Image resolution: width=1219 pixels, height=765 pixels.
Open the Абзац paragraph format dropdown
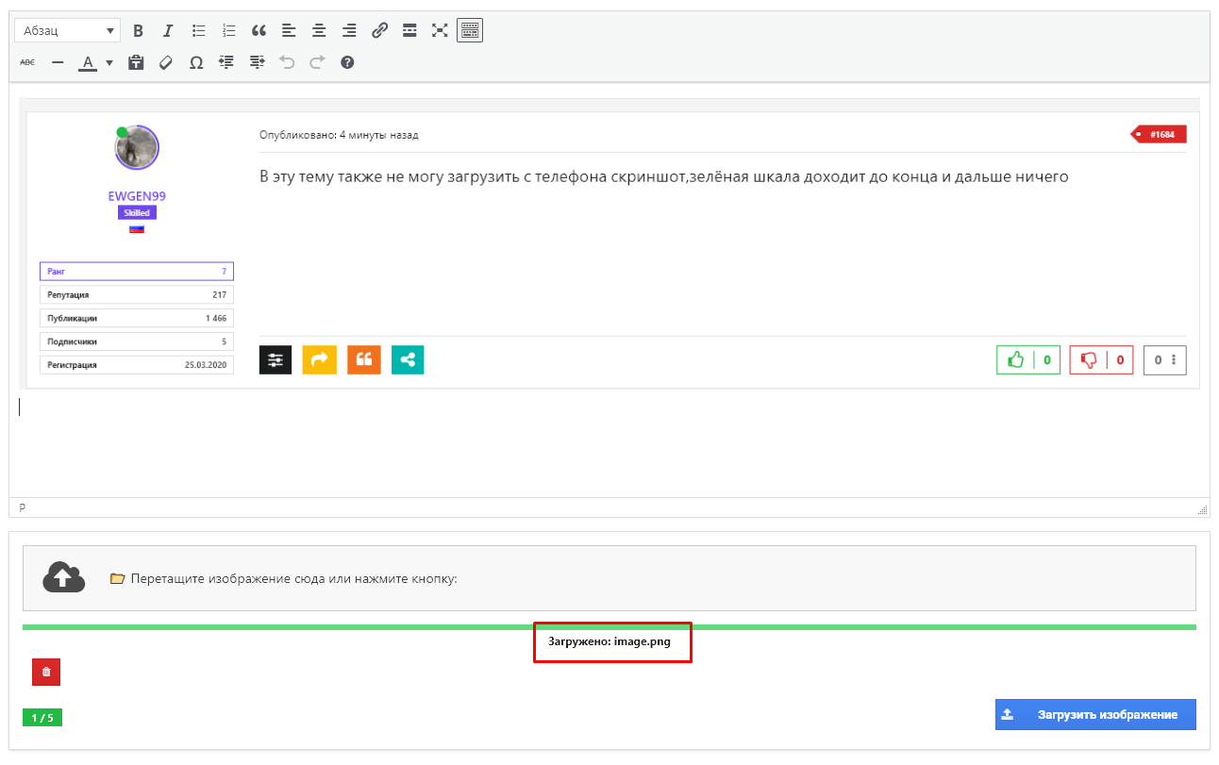[x=67, y=30]
